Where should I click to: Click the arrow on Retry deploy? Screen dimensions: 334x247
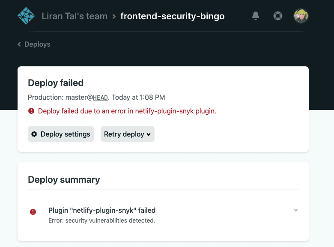pyautogui.click(x=149, y=134)
